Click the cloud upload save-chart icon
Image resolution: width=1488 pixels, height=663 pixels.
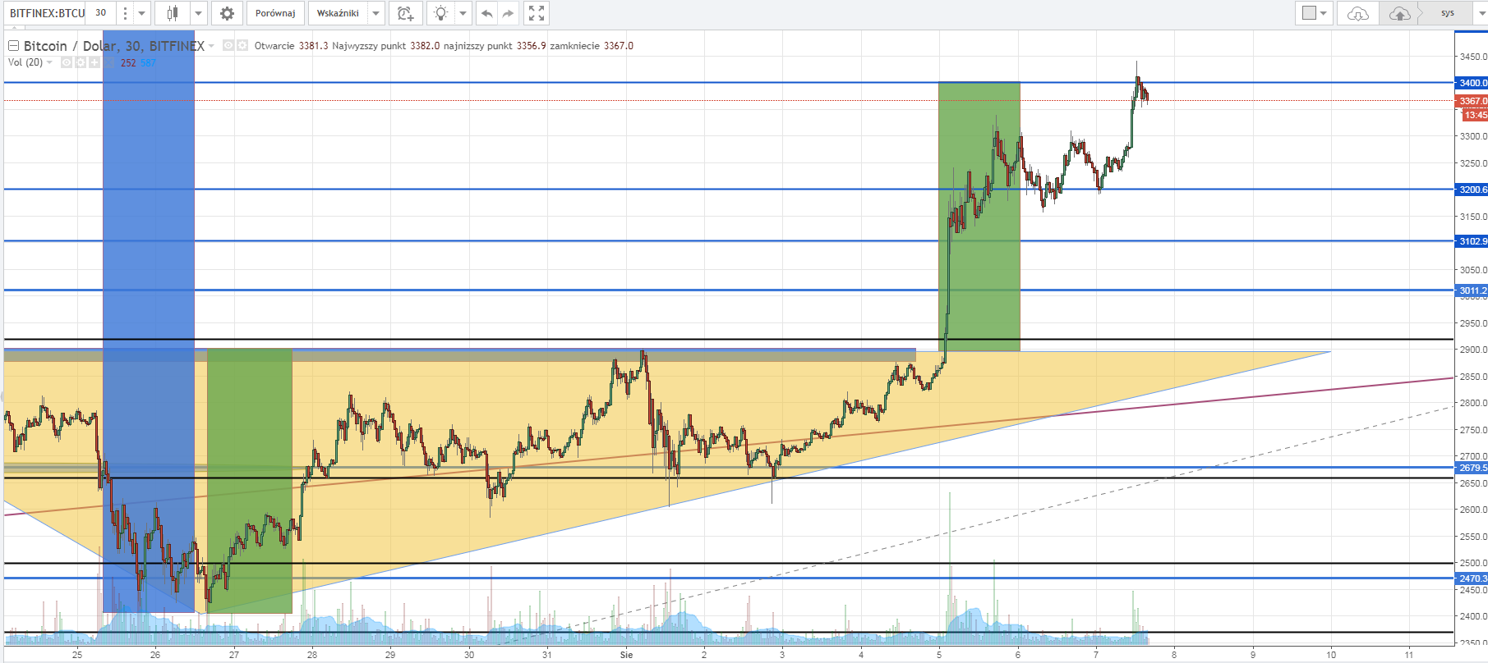click(1400, 13)
